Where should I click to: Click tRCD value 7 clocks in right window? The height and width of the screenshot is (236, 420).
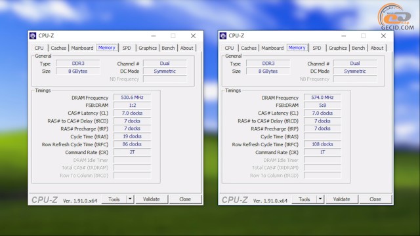(x=322, y=121)
